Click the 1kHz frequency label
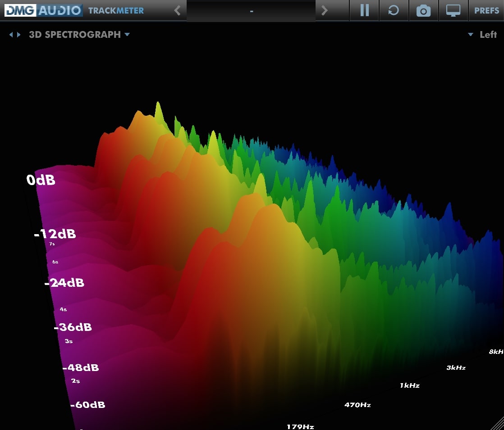 pyautogui.click(x=409, y=385)
